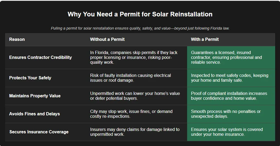This screenshot has width=280, height=146.
Task: Click the green 'Inspected to meet safety codes' cell
Action: (x=230, y=78)
